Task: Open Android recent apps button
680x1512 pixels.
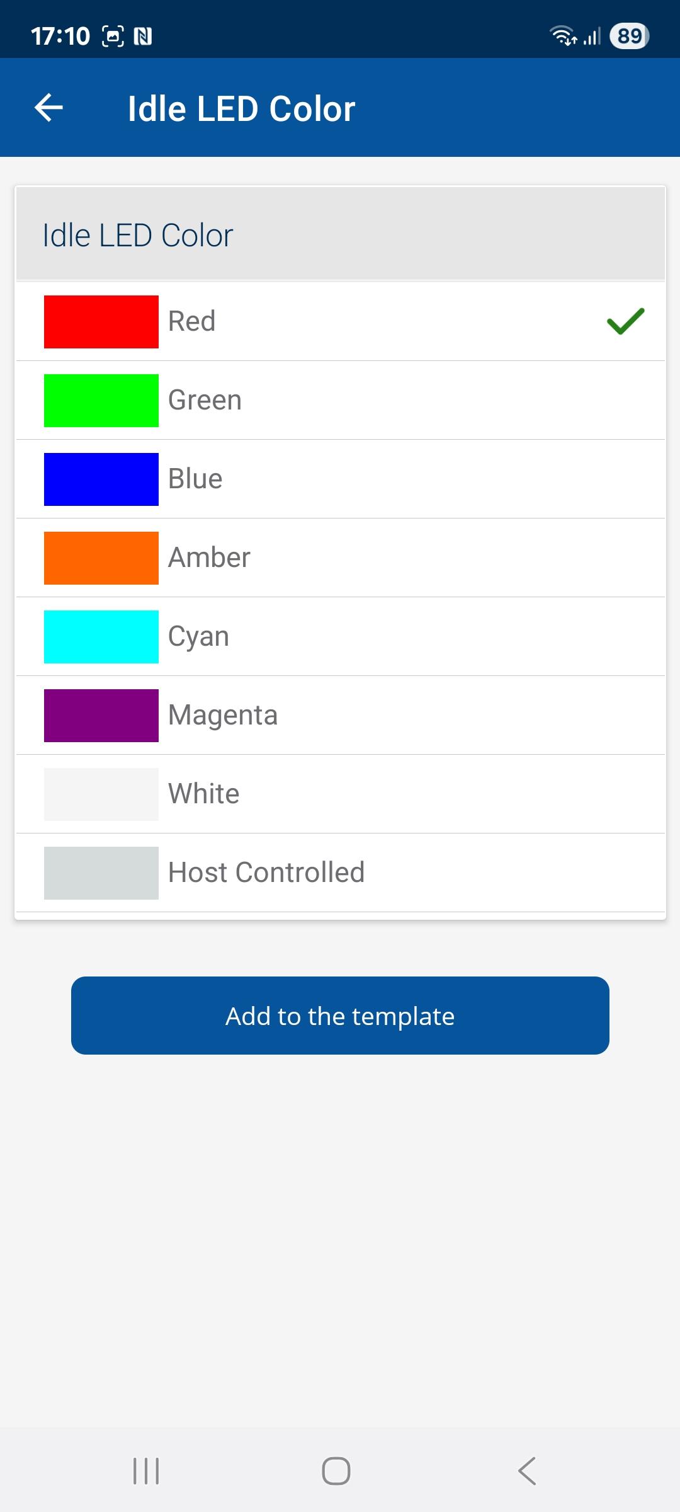Action: pos(146,1471)
